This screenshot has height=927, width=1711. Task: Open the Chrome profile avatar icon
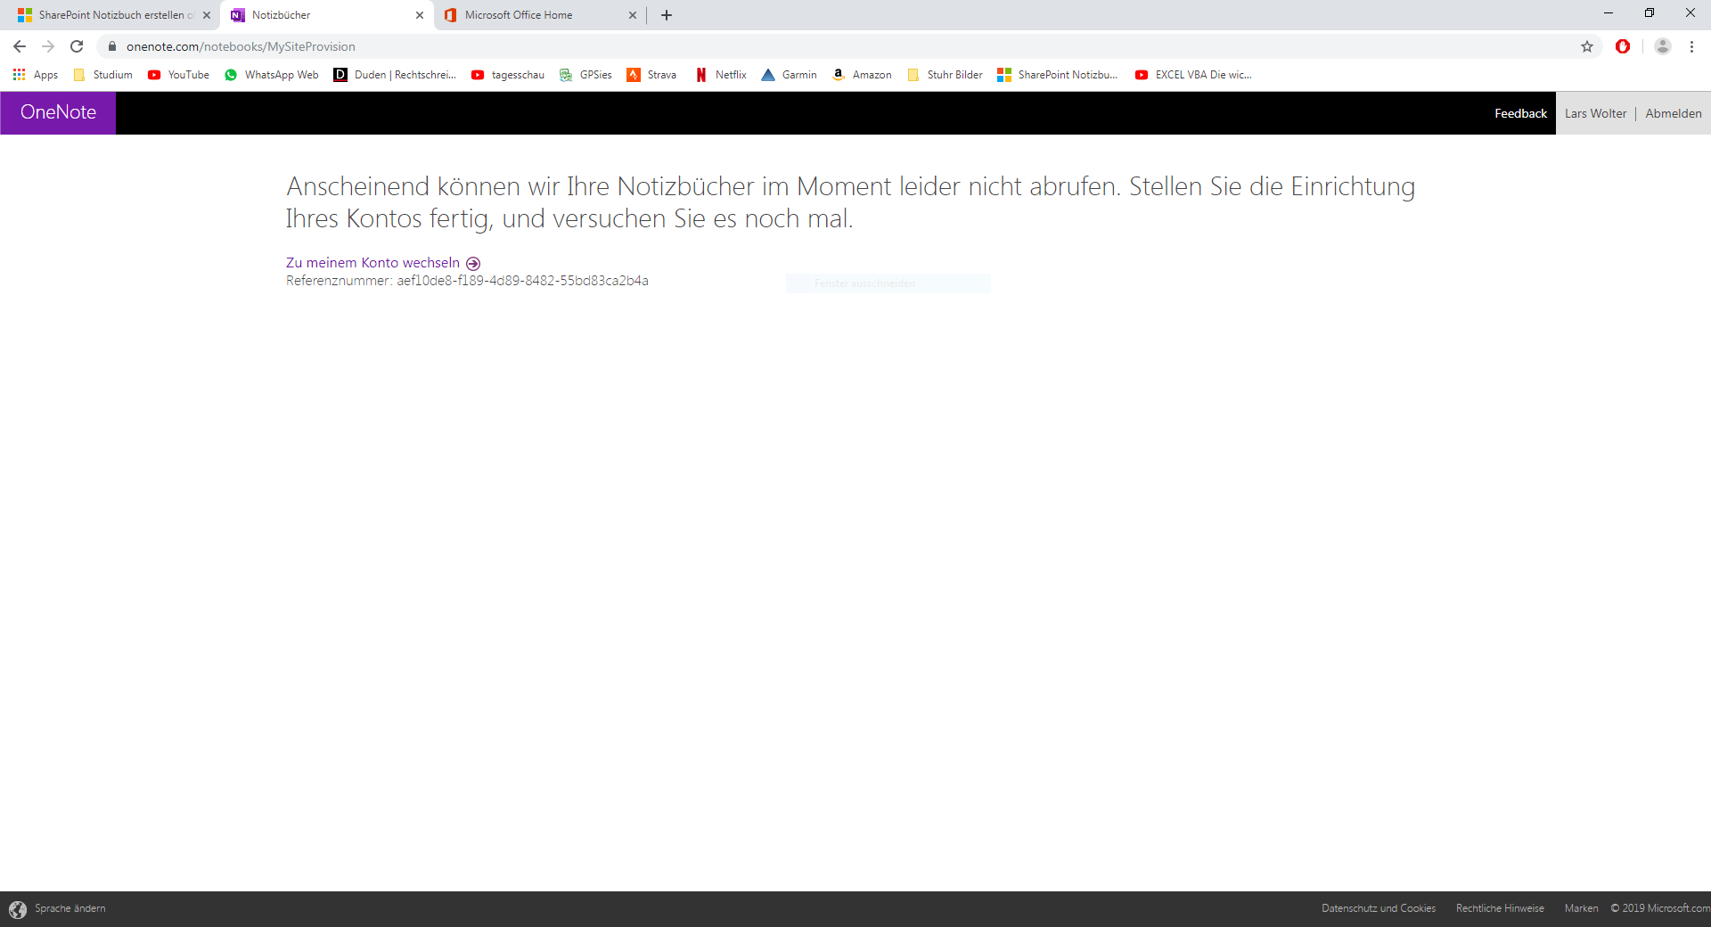1662,46
